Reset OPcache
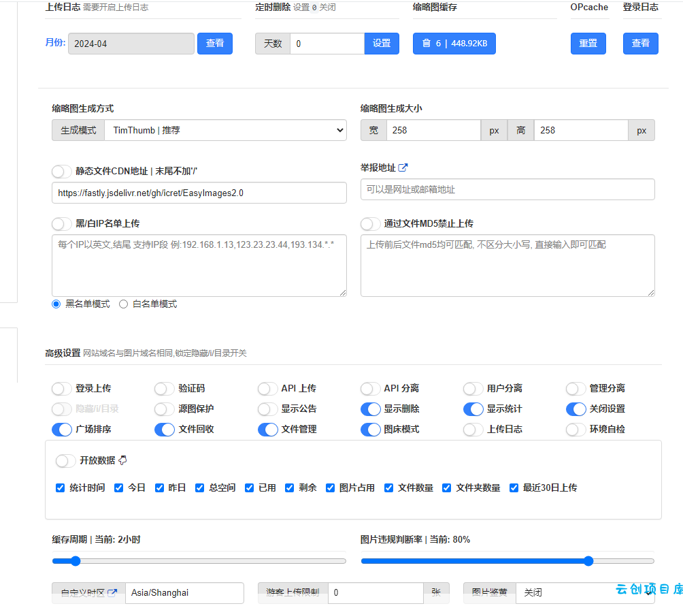683x606 pixels. click(x=588, y=44)
